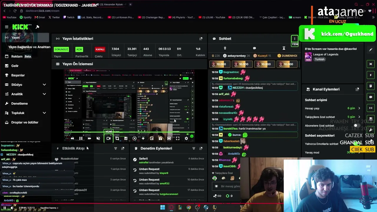Open Takipçilere özel sohbet setting chevron
Image resolution: width=377 pixels, height=212 pixels.
pyautogui.click(x=359, y=117)
